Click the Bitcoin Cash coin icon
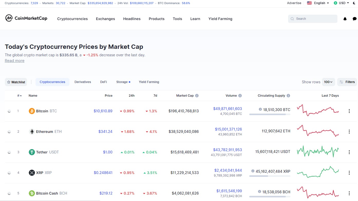 (x=32, y=193)
